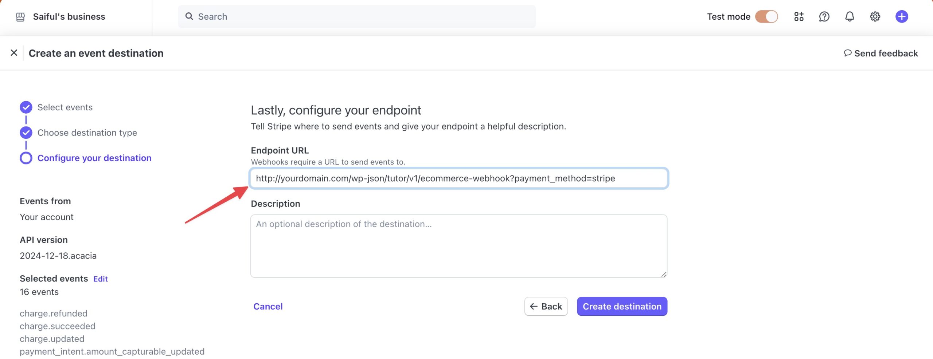Click the purple plus create icon
This screenshot has height=359, width=933.
[x=902, y=16]
